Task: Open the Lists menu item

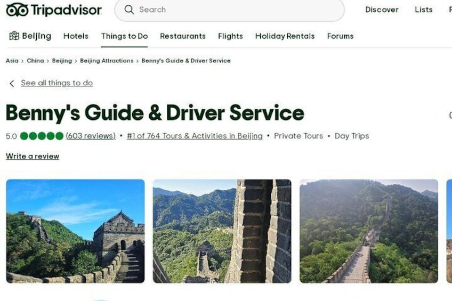Action: [x=423, y=10]
